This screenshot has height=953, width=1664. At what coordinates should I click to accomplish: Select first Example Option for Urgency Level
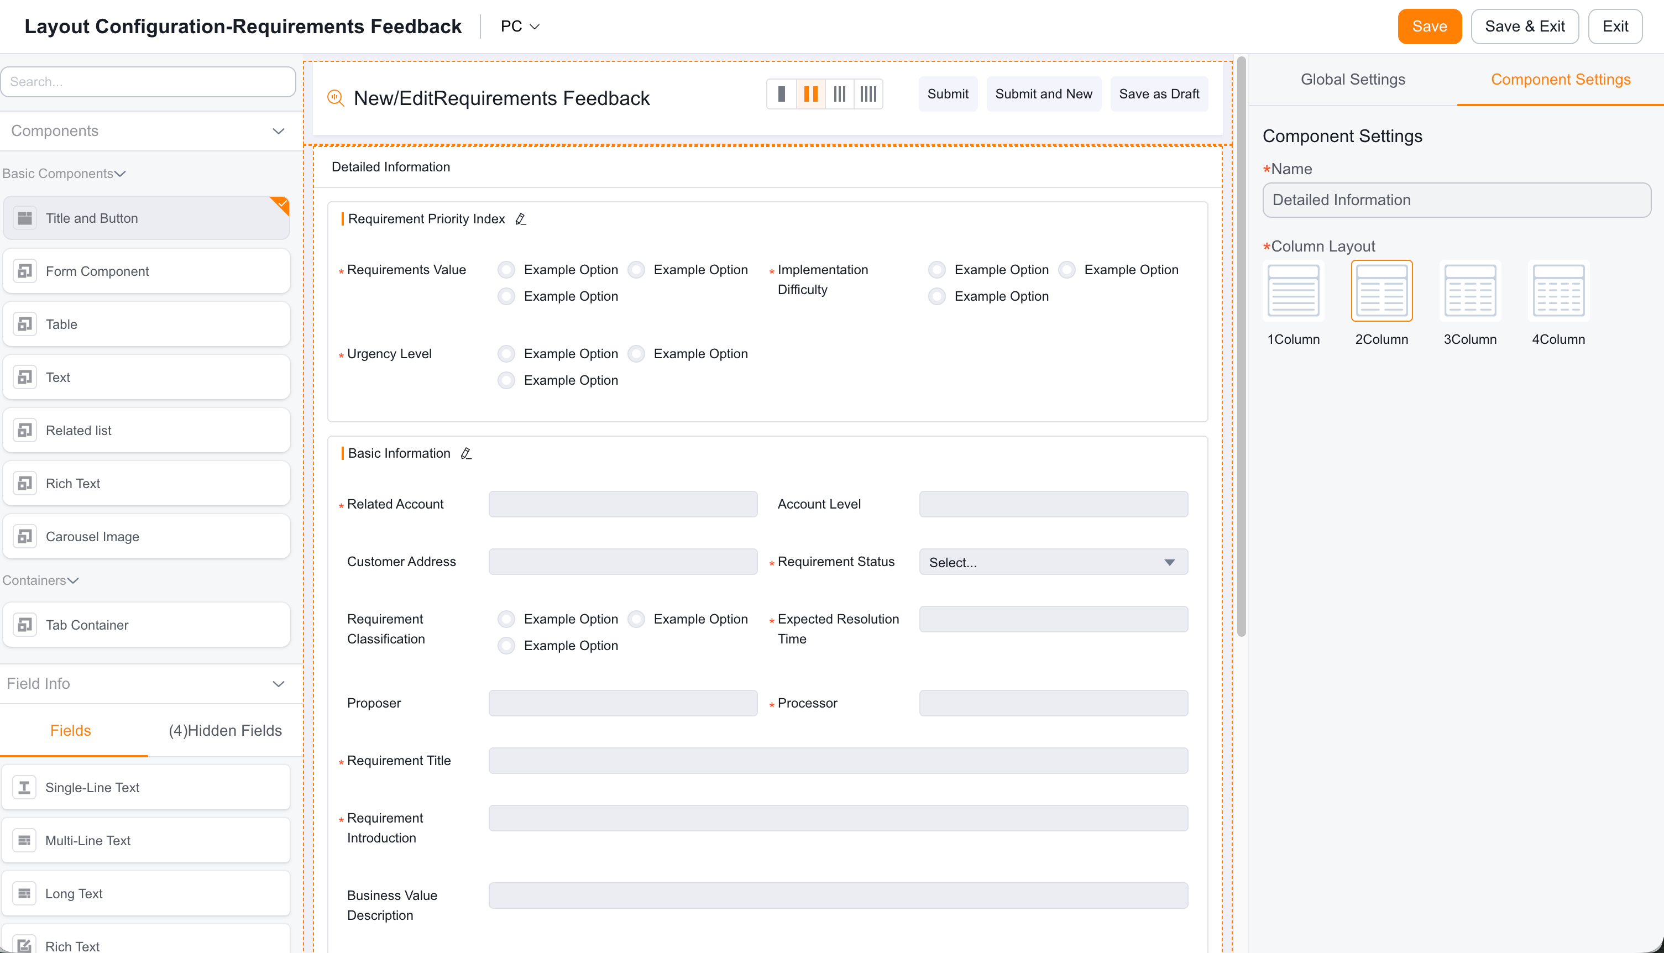pyautogui.click(x=506, y=354)
